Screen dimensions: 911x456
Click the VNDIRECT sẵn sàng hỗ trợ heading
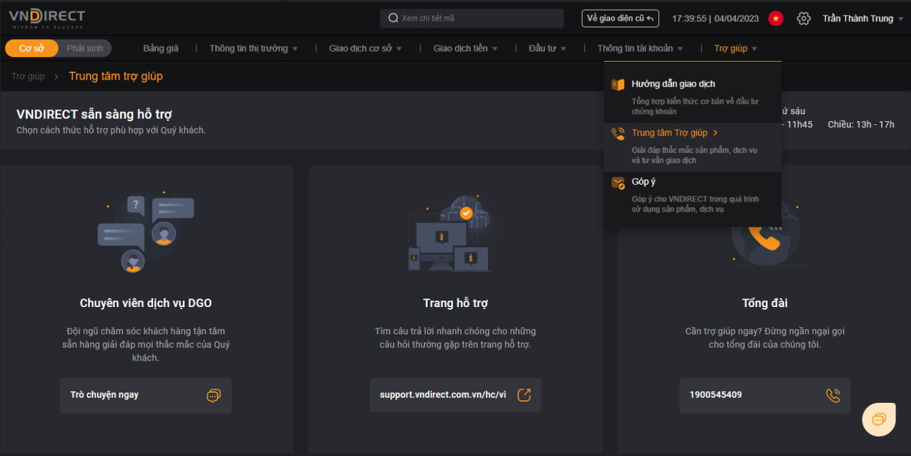(x=94, y=115)
